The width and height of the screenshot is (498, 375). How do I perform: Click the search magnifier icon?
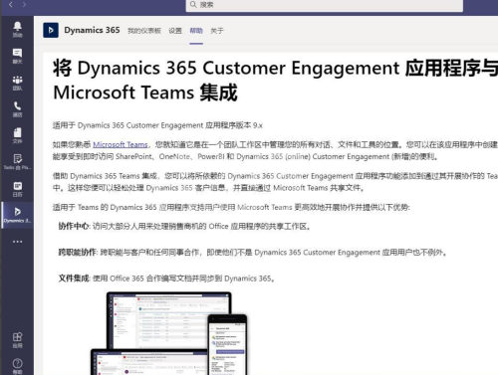[193, 4]
